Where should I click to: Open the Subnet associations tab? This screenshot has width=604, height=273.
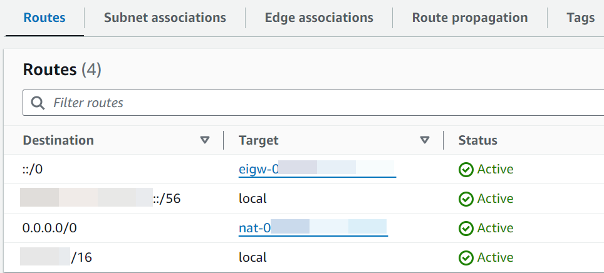[x=165, y=18]
